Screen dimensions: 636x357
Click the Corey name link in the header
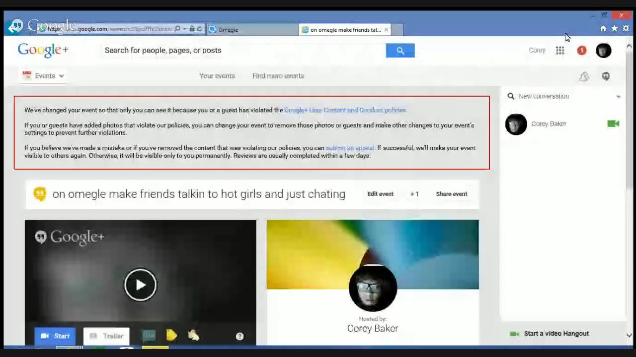tap(537, 50)
